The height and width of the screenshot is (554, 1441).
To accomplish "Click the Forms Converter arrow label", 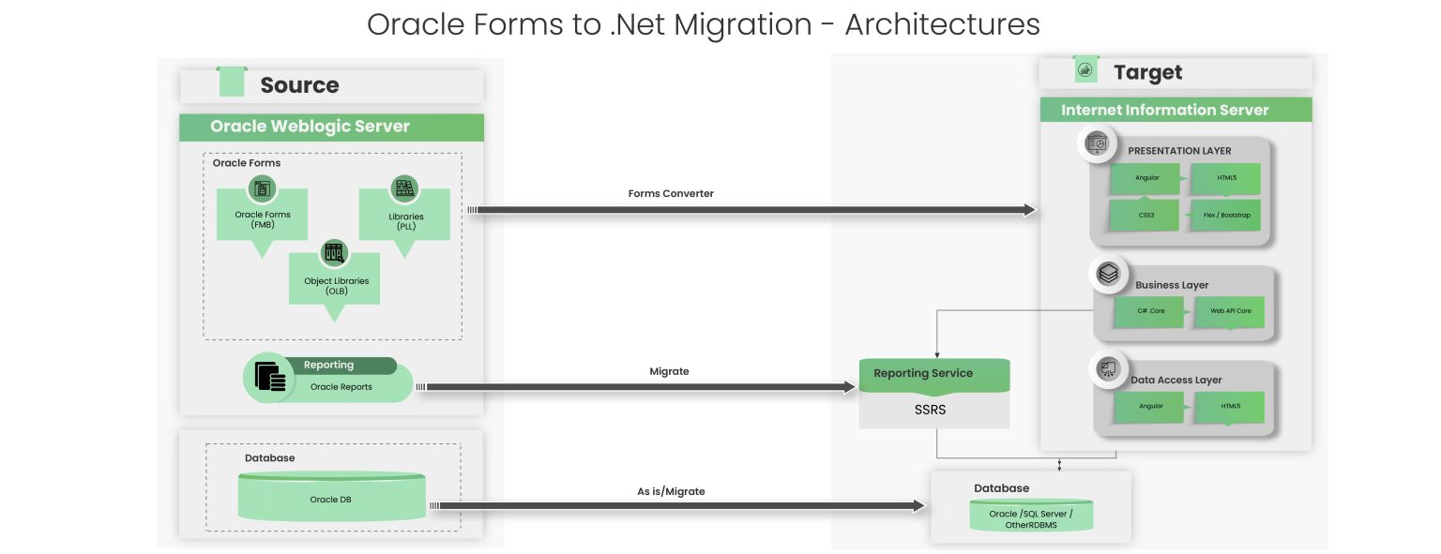I will [671, 193].
